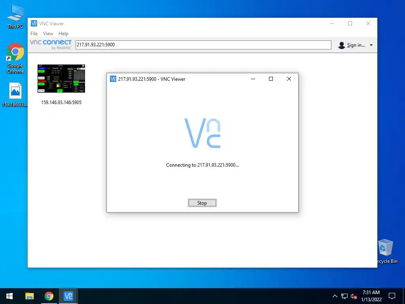The height and width of the screenshot is (304, 405).
Task: Click the VNC Connect by RealVNC logo
Action: tap(51, 44)
